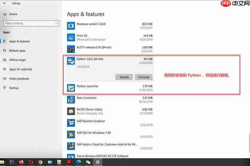Focus the Find a setting search box
This screenshot has width=250, height=166.
click(31, 23)
